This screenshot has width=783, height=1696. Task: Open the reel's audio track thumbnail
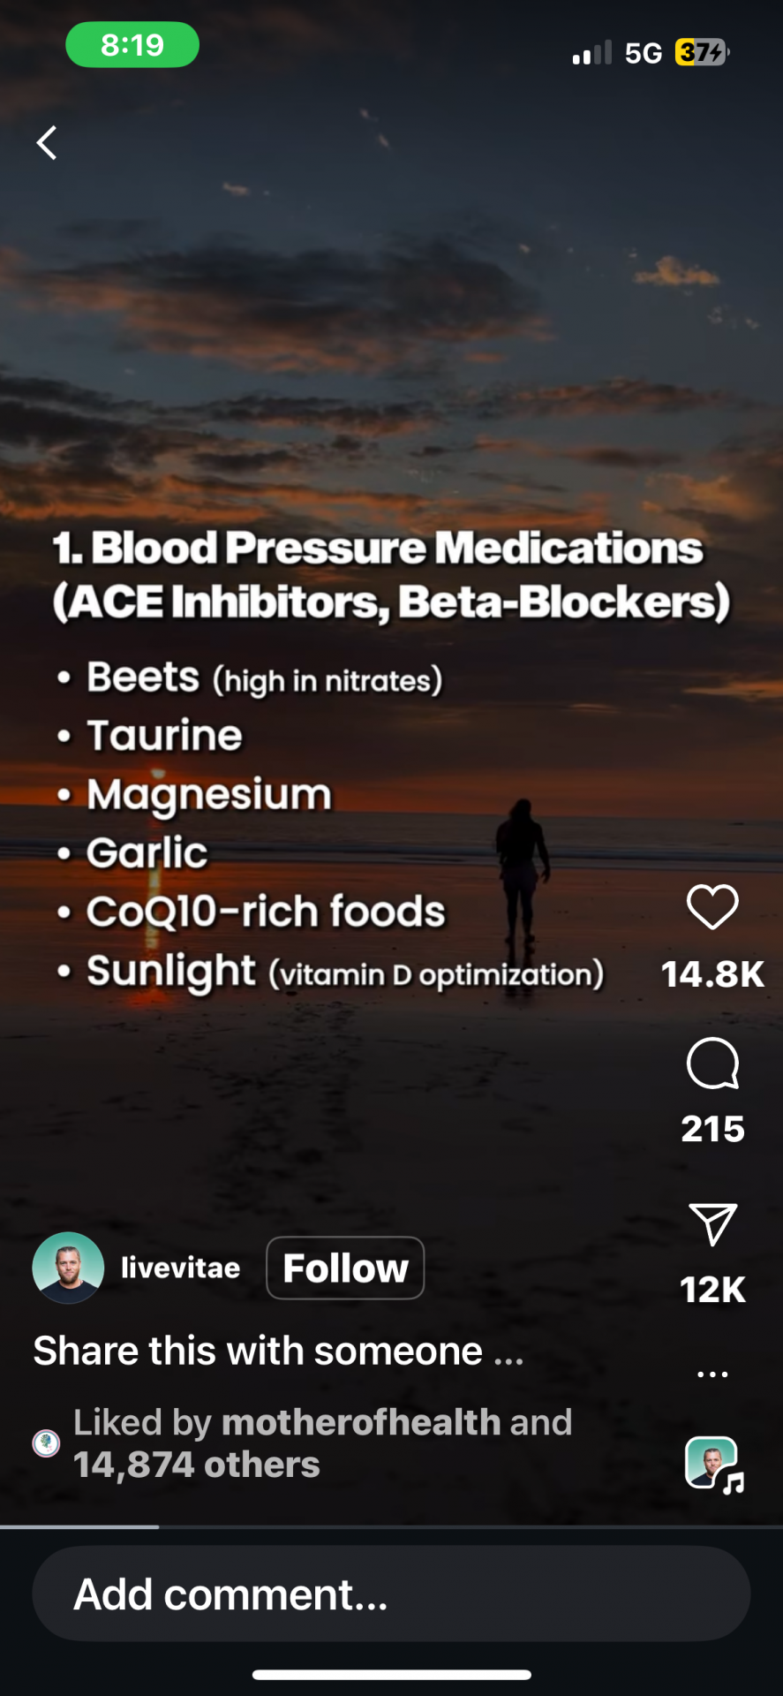713,1464
